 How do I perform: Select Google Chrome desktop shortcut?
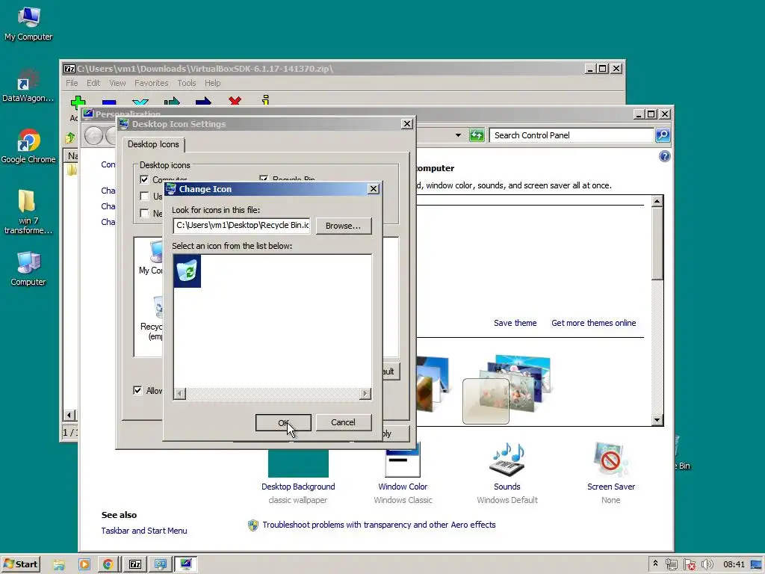[28, 146]
